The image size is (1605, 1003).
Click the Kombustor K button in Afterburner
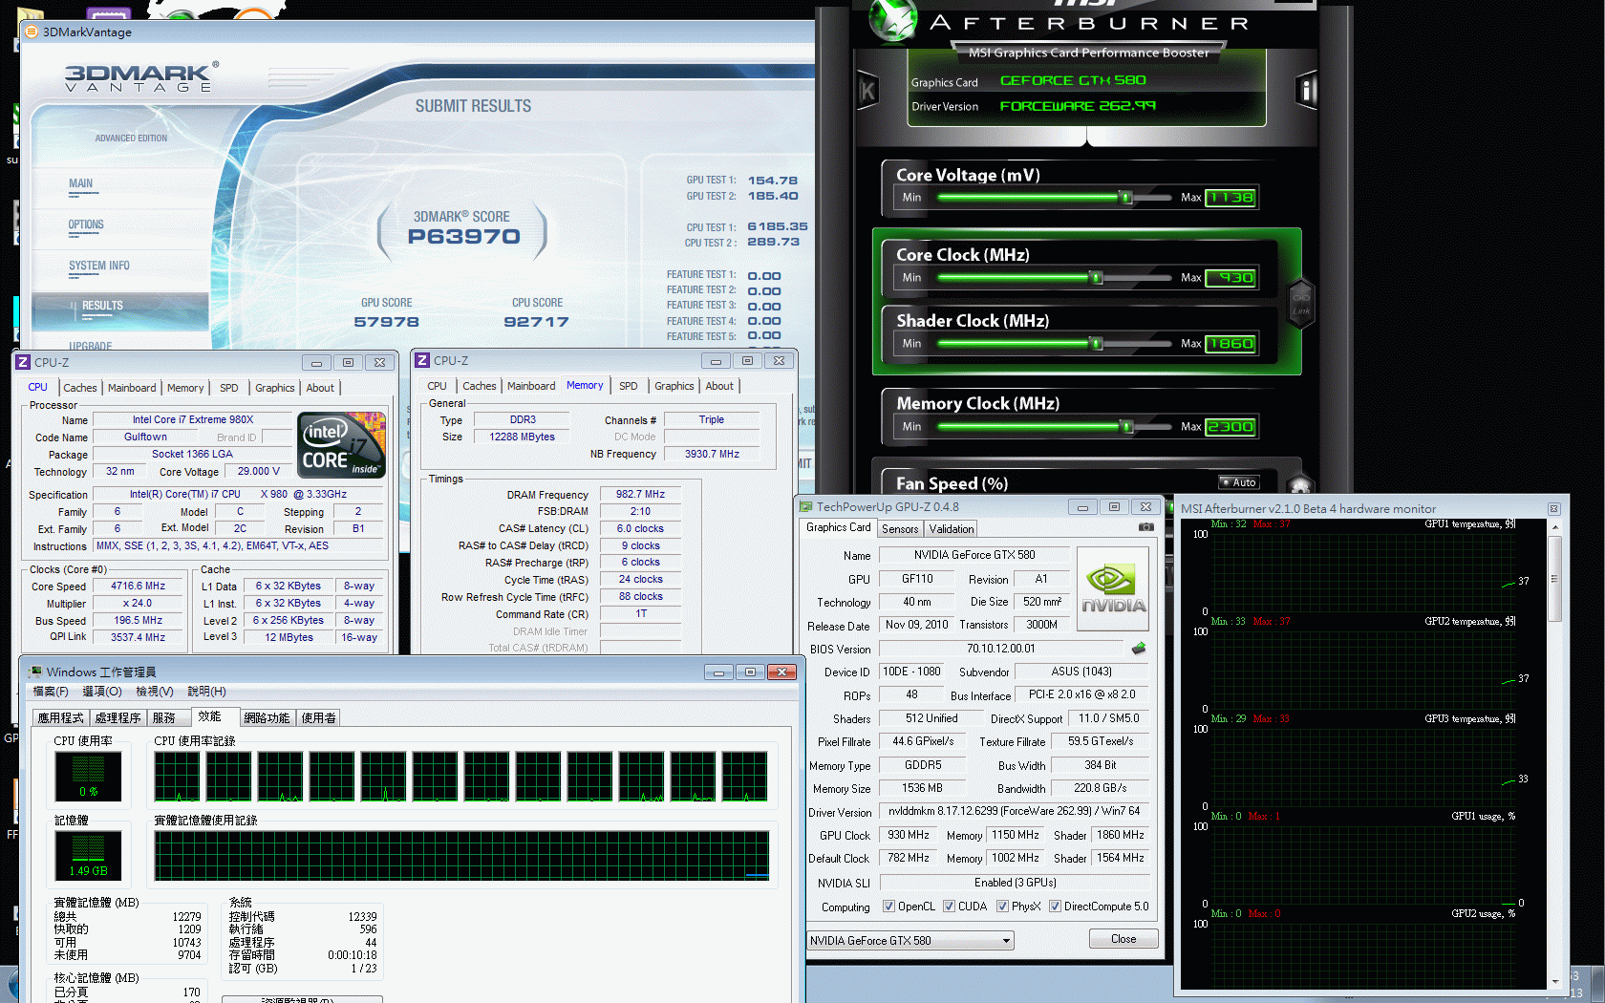tap(867, 92)
